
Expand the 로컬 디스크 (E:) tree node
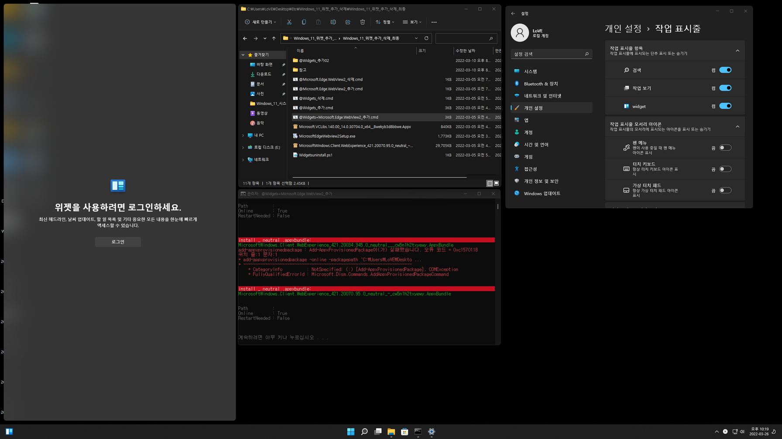coord(243,148)
